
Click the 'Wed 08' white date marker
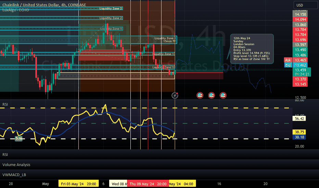coord(118,184)
